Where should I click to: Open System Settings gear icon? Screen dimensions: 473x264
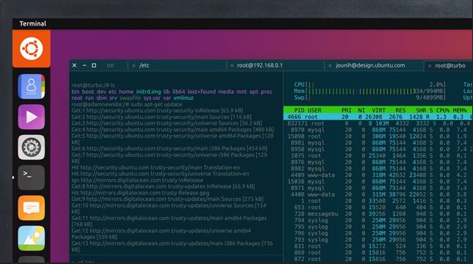pyautogui.click(x=32, y=147)
